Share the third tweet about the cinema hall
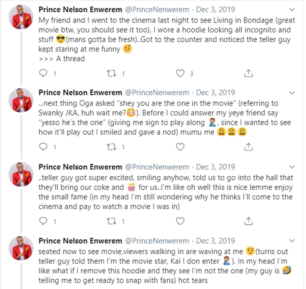This screenshot has height=289, width=306. coord(249,221)
